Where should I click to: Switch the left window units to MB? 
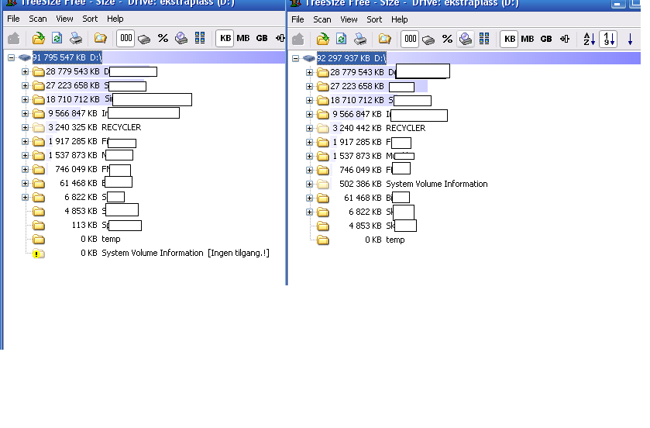pyautogui.click(x=243, y=38)
